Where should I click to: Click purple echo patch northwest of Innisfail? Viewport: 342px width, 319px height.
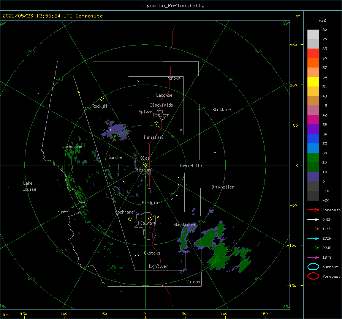point(116,130)
